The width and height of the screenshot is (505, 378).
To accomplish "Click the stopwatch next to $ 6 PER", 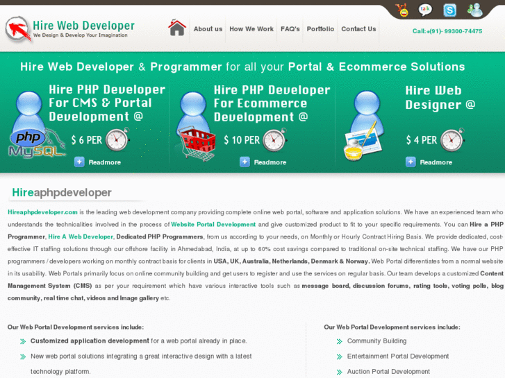I will [117, 140].
